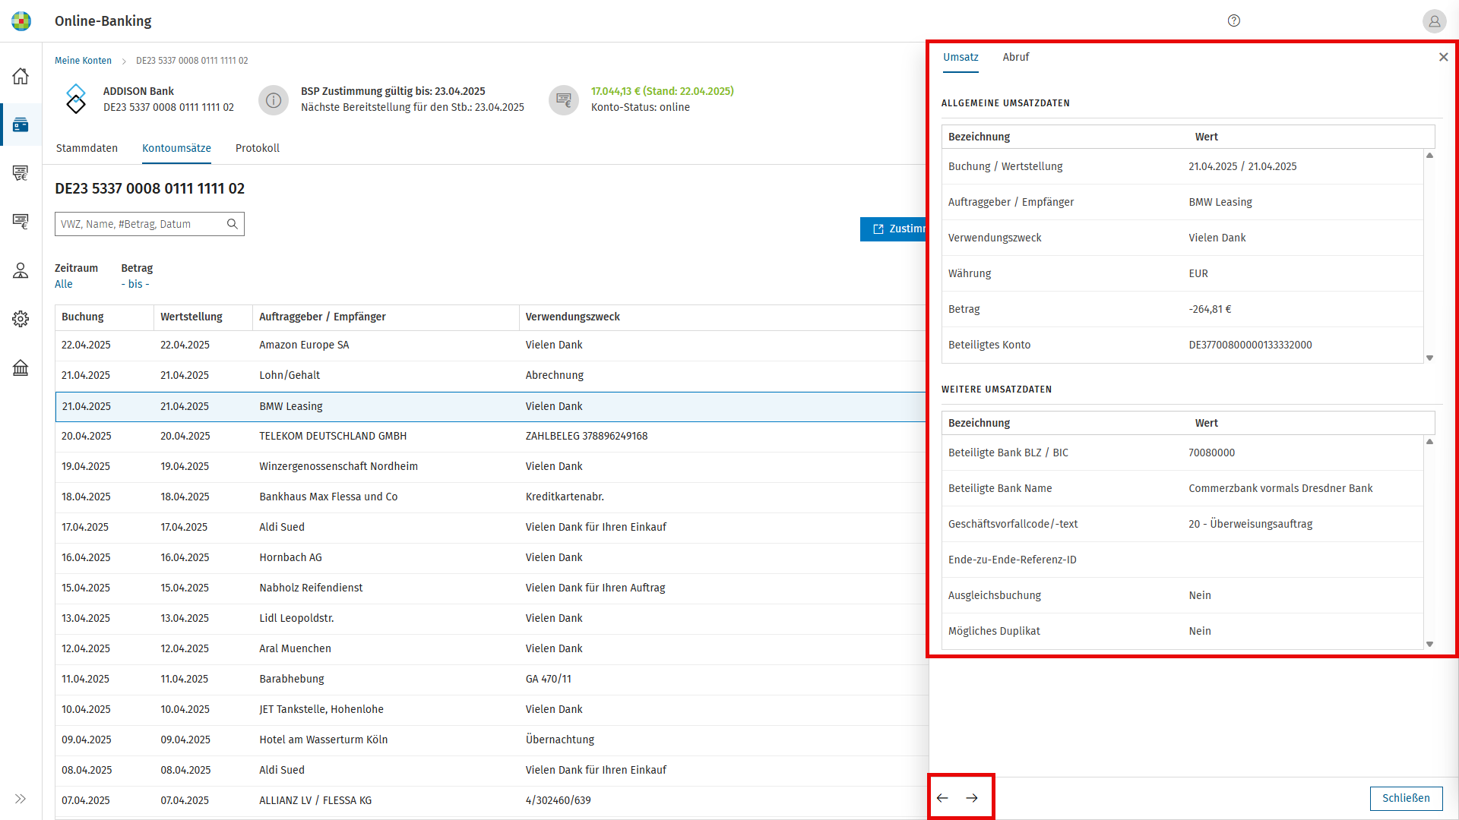
Task: Open the Protokoll tab
Action: pyautogui.click(x=258, y=148)
